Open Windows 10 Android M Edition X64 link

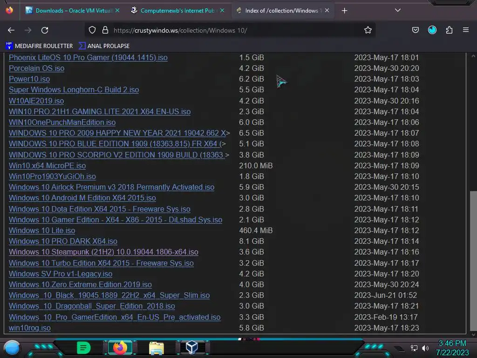coord(82,198)
